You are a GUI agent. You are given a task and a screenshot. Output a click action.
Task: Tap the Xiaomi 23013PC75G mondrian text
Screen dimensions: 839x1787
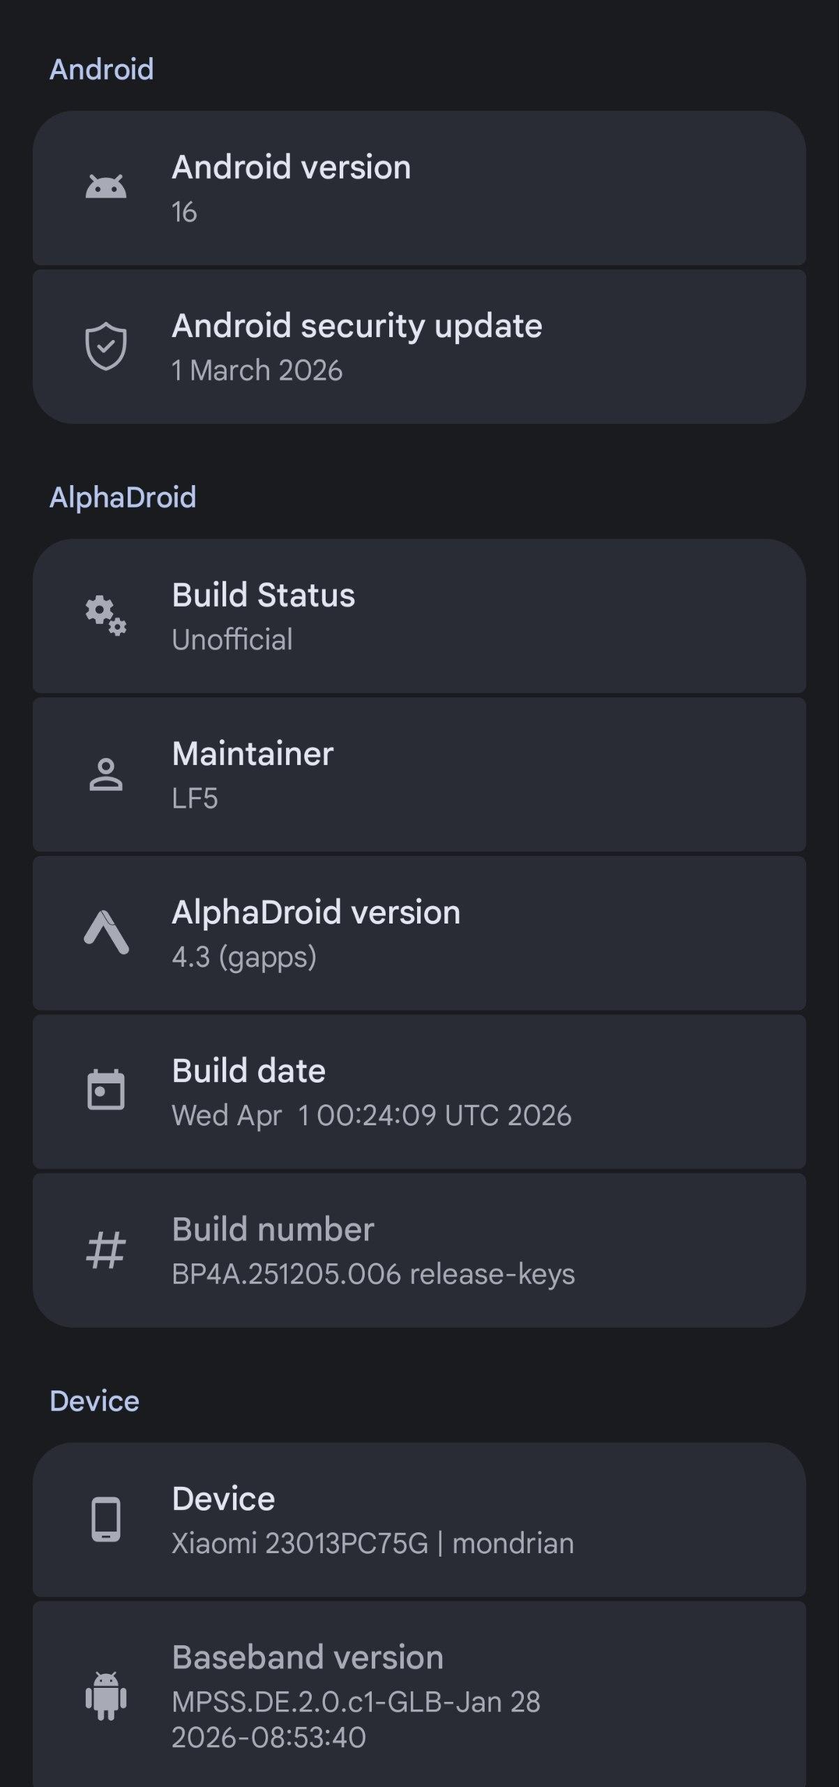pos(372,1543)
